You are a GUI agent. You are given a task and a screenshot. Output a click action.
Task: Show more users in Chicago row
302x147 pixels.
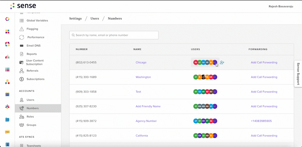[215, 62]
